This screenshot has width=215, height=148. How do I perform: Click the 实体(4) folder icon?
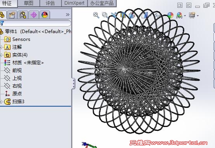click(7, 55)
